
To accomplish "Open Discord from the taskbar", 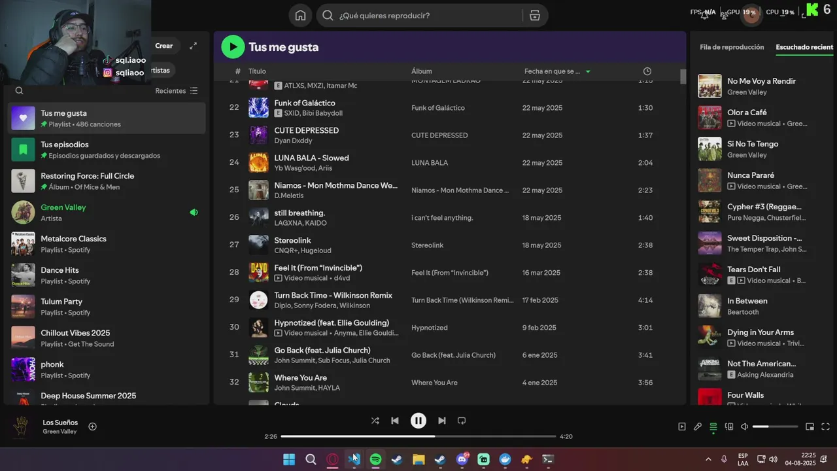I will [x=462, y=459].
